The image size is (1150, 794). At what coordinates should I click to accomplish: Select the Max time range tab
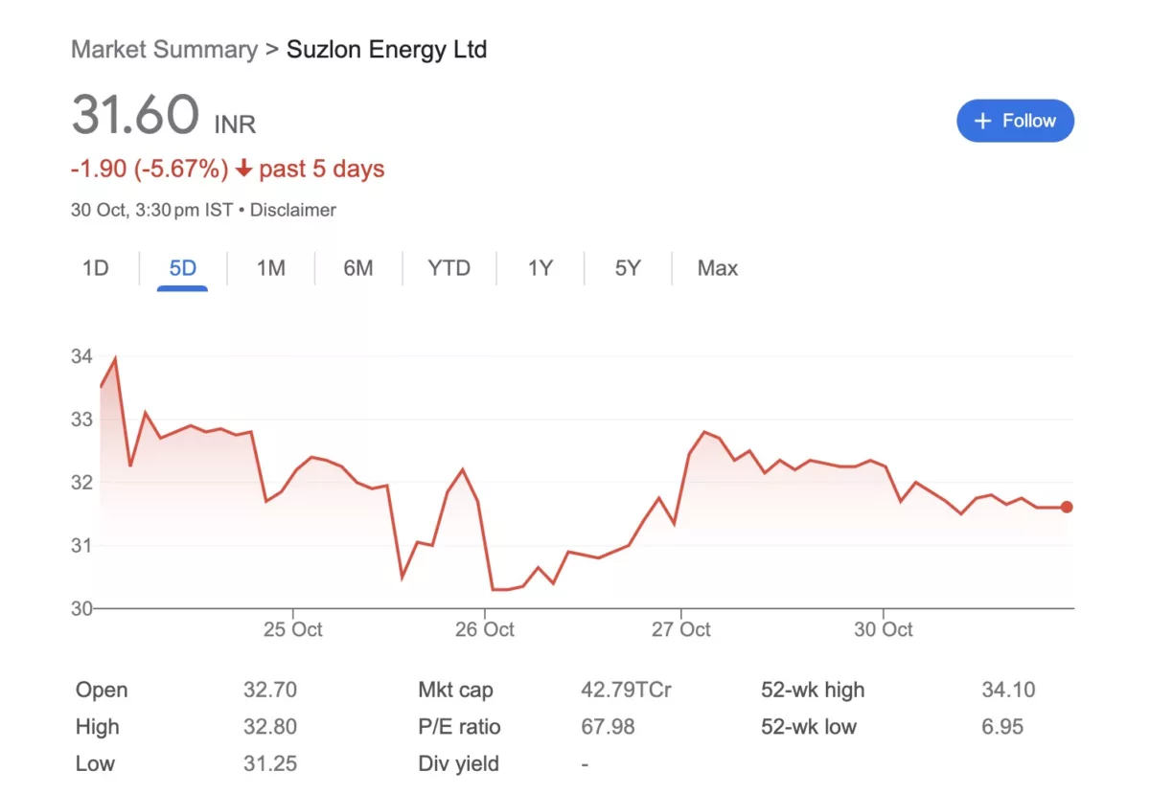pos(717,268)
